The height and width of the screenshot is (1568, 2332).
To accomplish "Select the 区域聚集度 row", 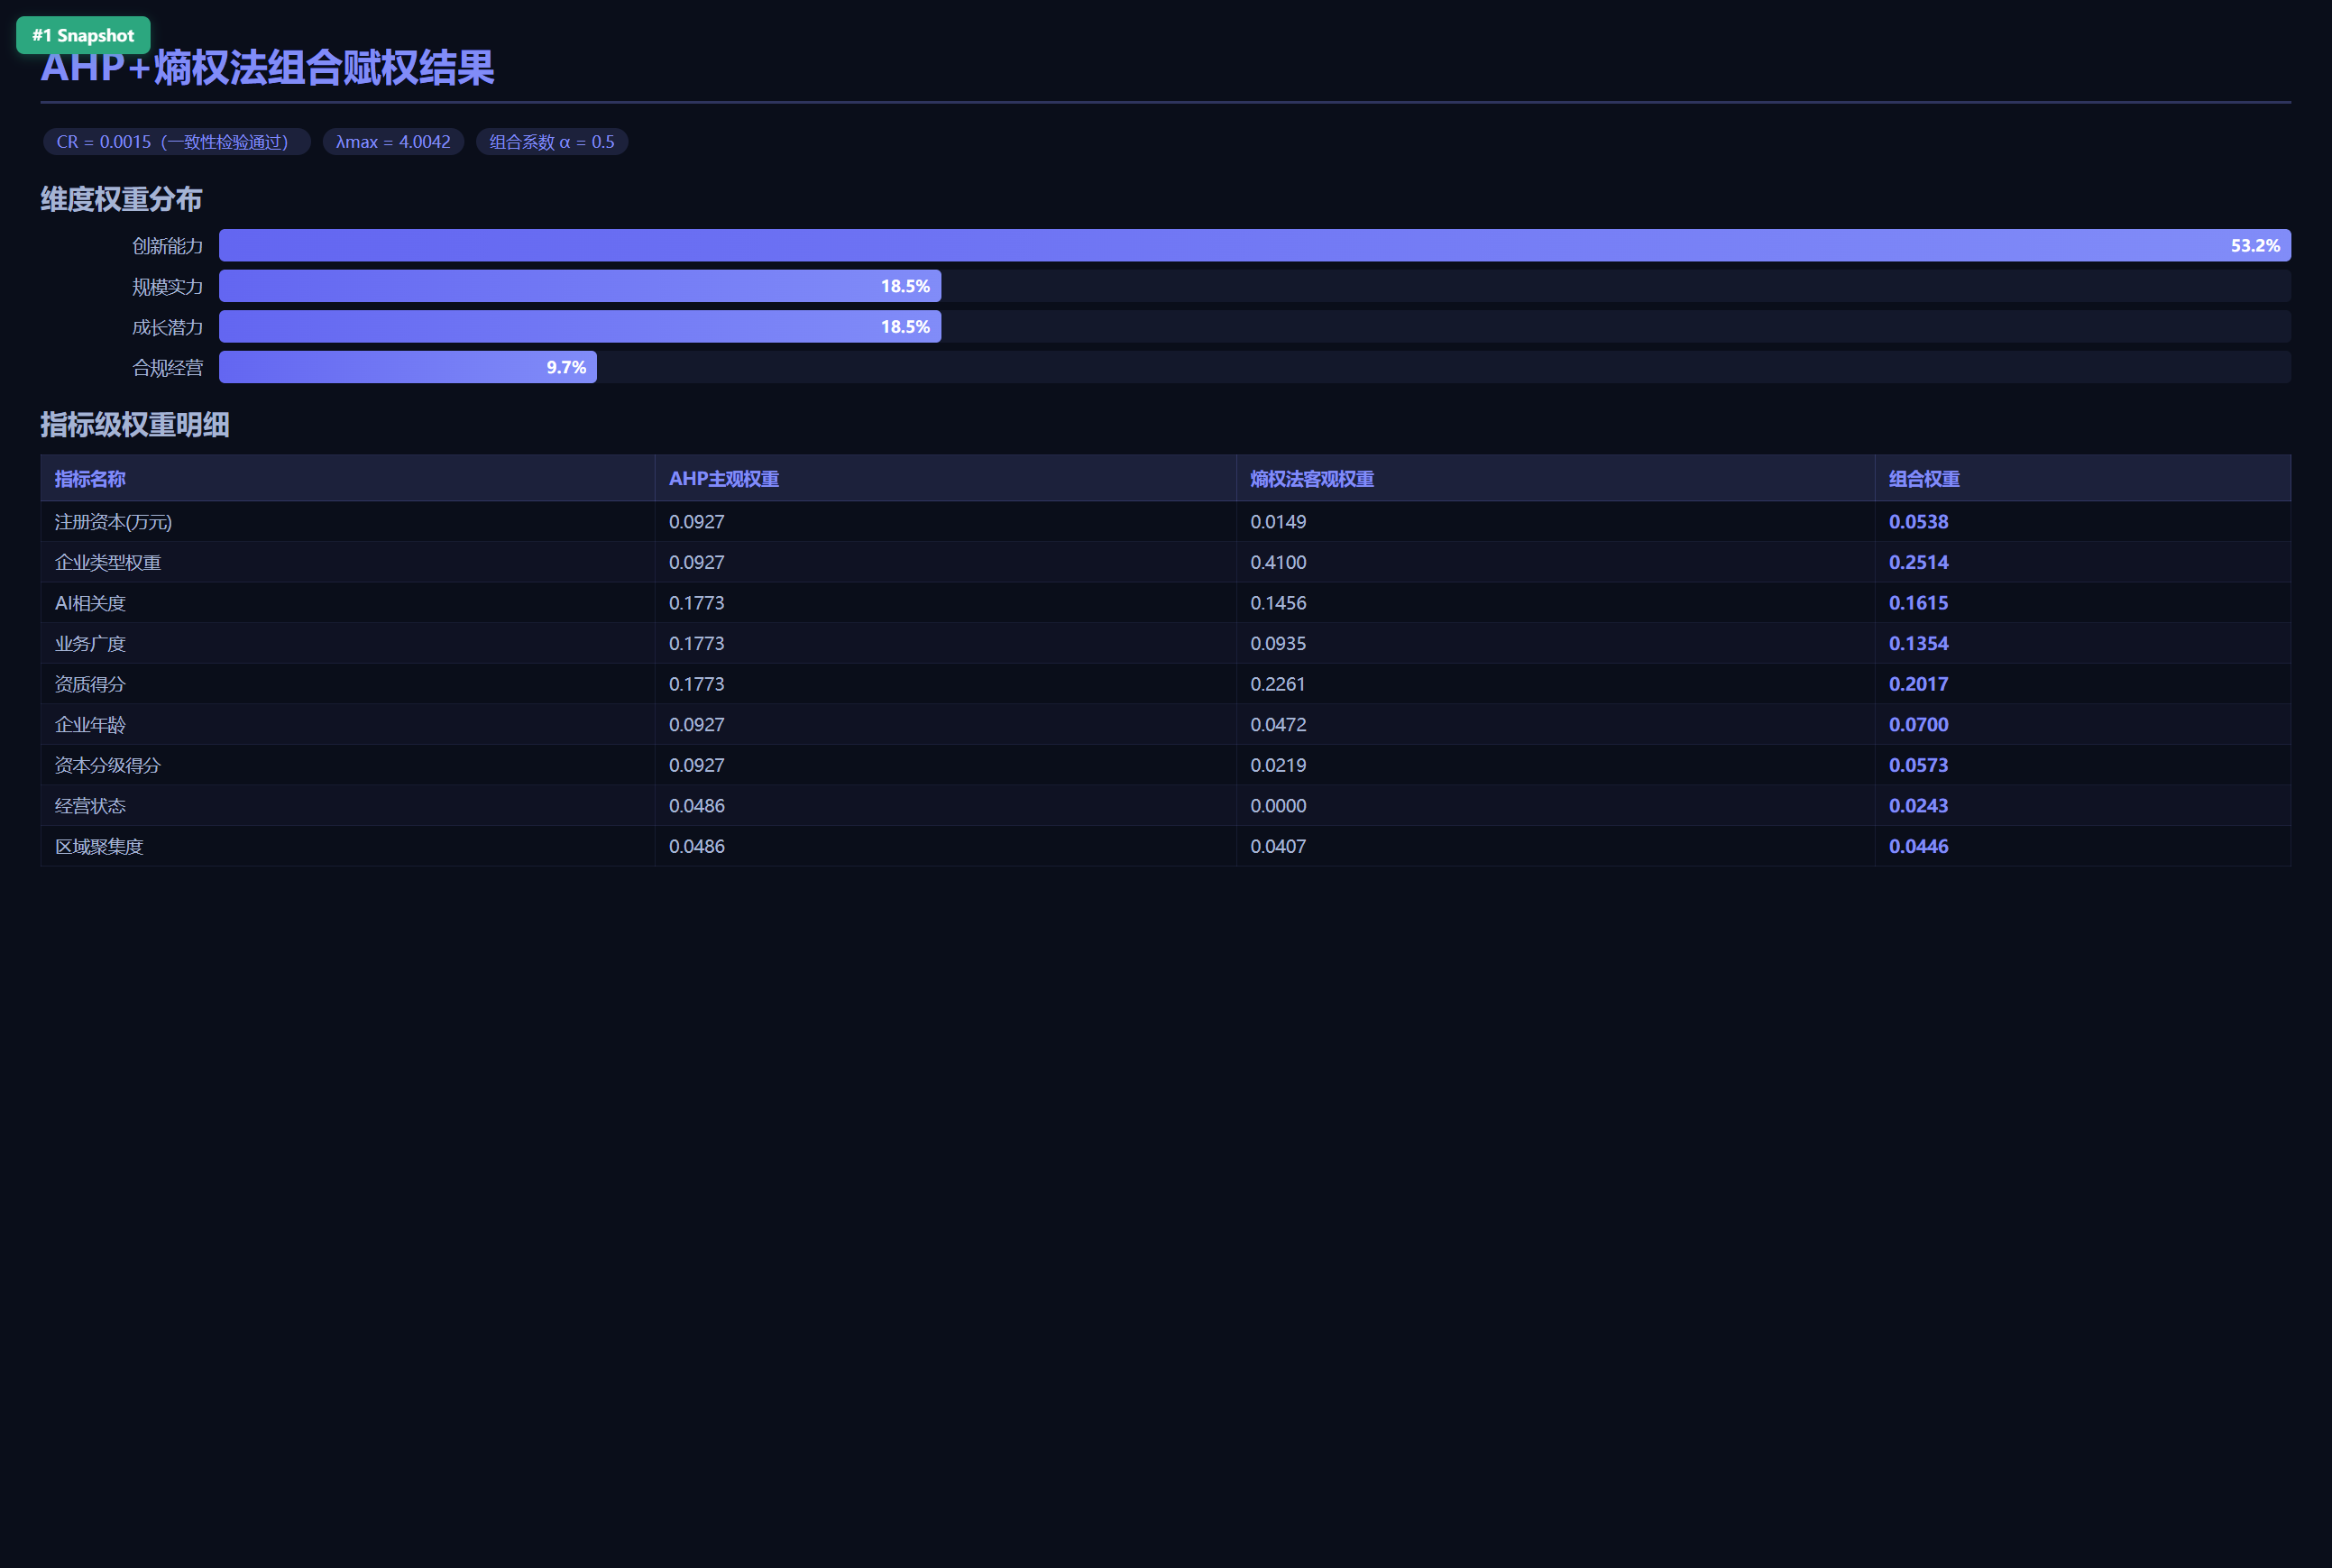I will [1166, 846].
